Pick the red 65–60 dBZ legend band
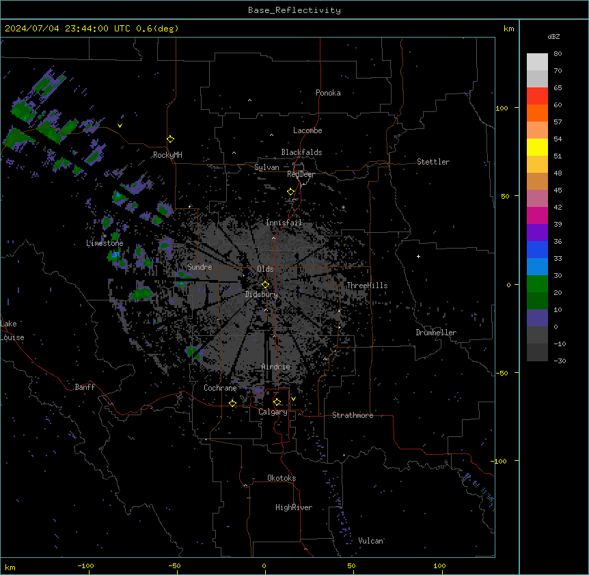 [537, 96]
